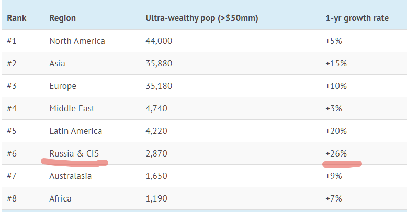This screenshot has height=212, width=407.
Task: Click the #8 rank cell
Action: pyautogui.click(x=12, y=198)
